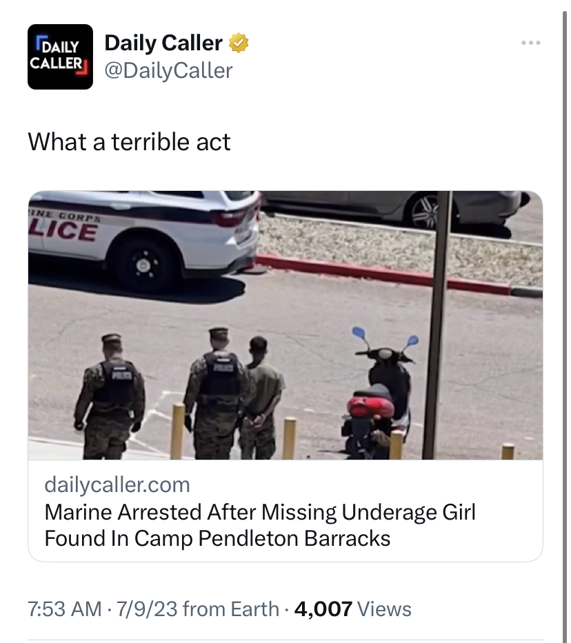Click the 'Views' label
The width and height of the screenshot is (571, 643).
point(384,609)
